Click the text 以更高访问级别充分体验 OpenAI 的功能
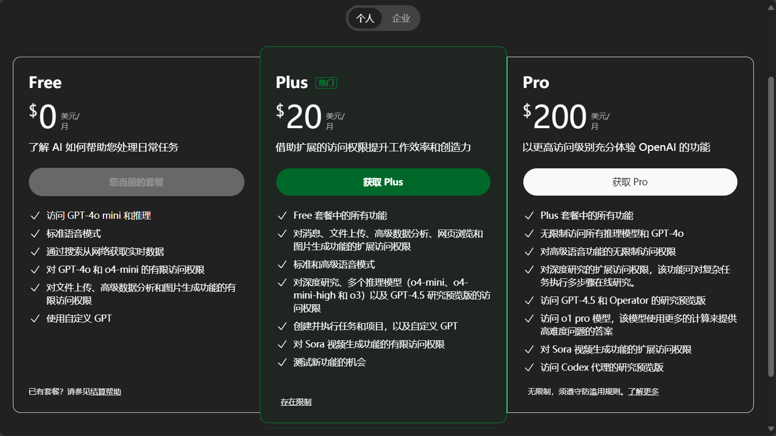 (616, 147)
